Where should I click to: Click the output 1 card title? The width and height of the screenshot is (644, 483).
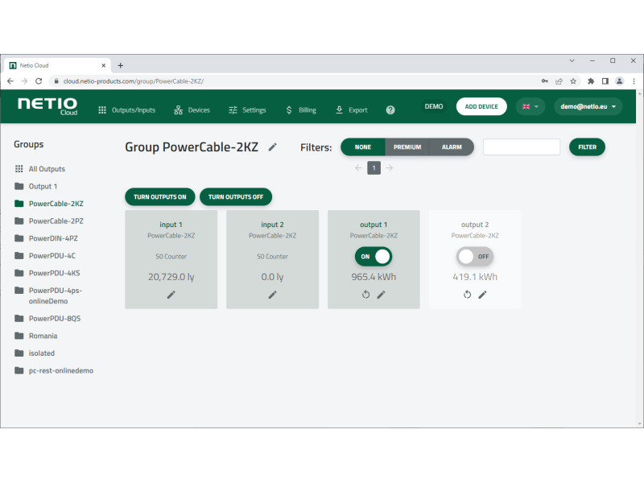tap(374, 225)
